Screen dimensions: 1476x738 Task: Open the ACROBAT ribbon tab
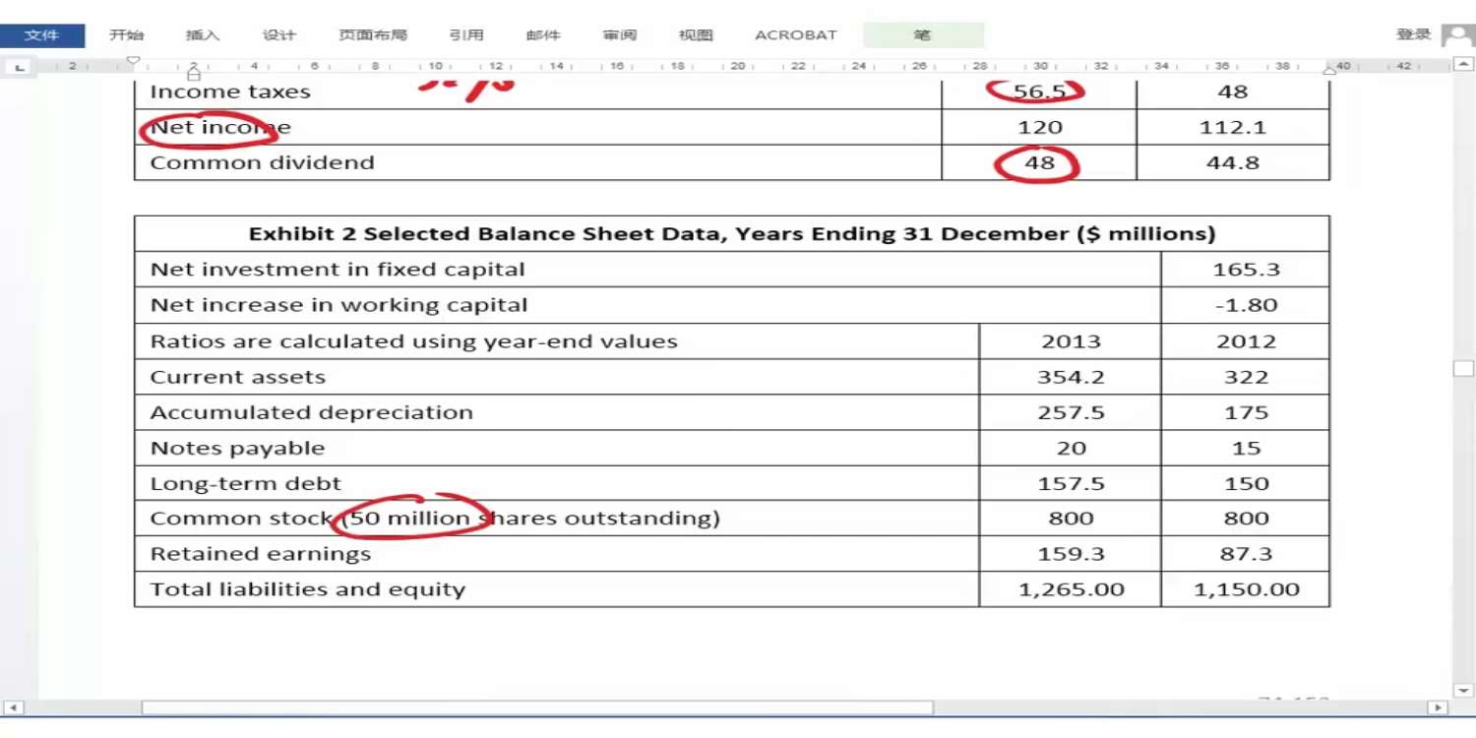796,35
